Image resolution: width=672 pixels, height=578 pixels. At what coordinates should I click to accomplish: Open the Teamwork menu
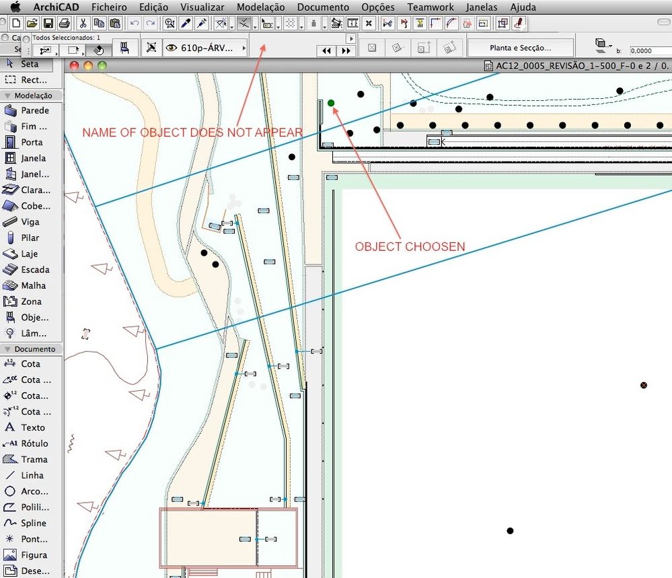click(x=430, y=7)
